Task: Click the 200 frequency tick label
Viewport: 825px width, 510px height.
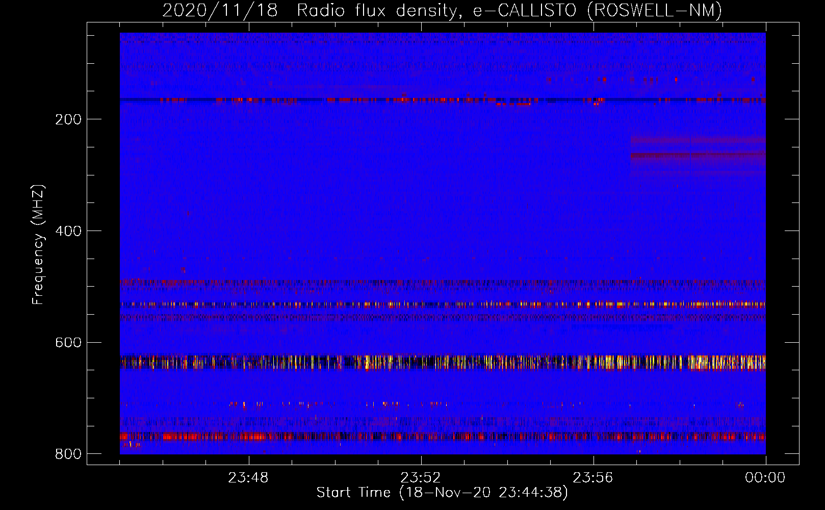Action: (68, 119)
